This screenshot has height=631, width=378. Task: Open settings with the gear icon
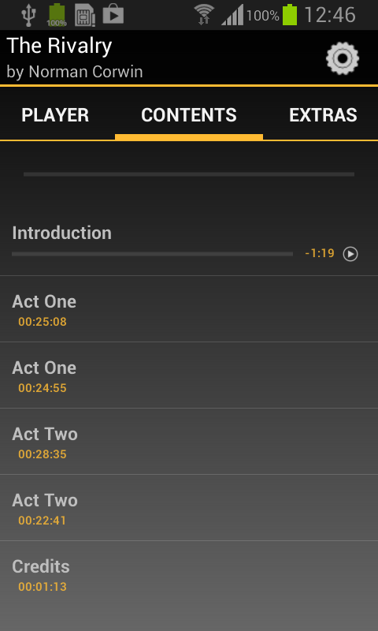[343, 58]
